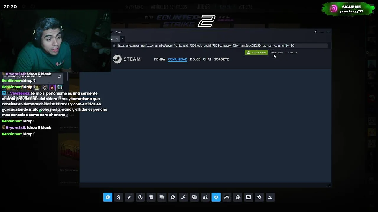Minimize the overlay browser window
The width and height of the screenshot is (378, 212).
click(x=322, y=32)
